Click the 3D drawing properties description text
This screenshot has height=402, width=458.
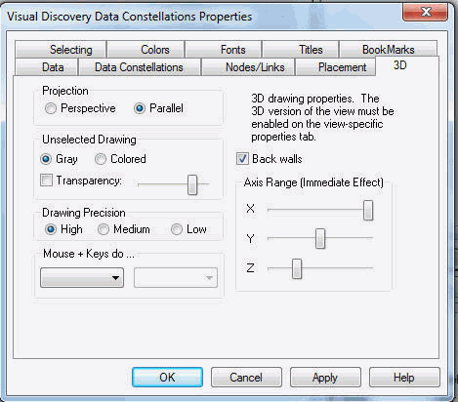(322, 117)
